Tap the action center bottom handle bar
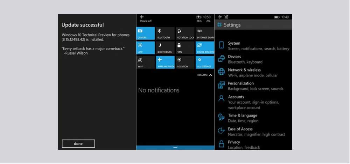 tap(175, 148)
